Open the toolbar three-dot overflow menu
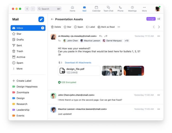Viewport: 172px width, 133px height. (119, 27)
